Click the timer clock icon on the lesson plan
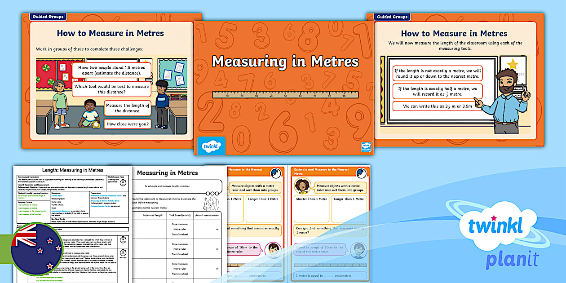 [x=124, y=182]
